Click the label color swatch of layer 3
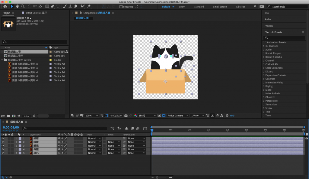The width and height of the screenshot is (309, 179). [x=20, y=146]
